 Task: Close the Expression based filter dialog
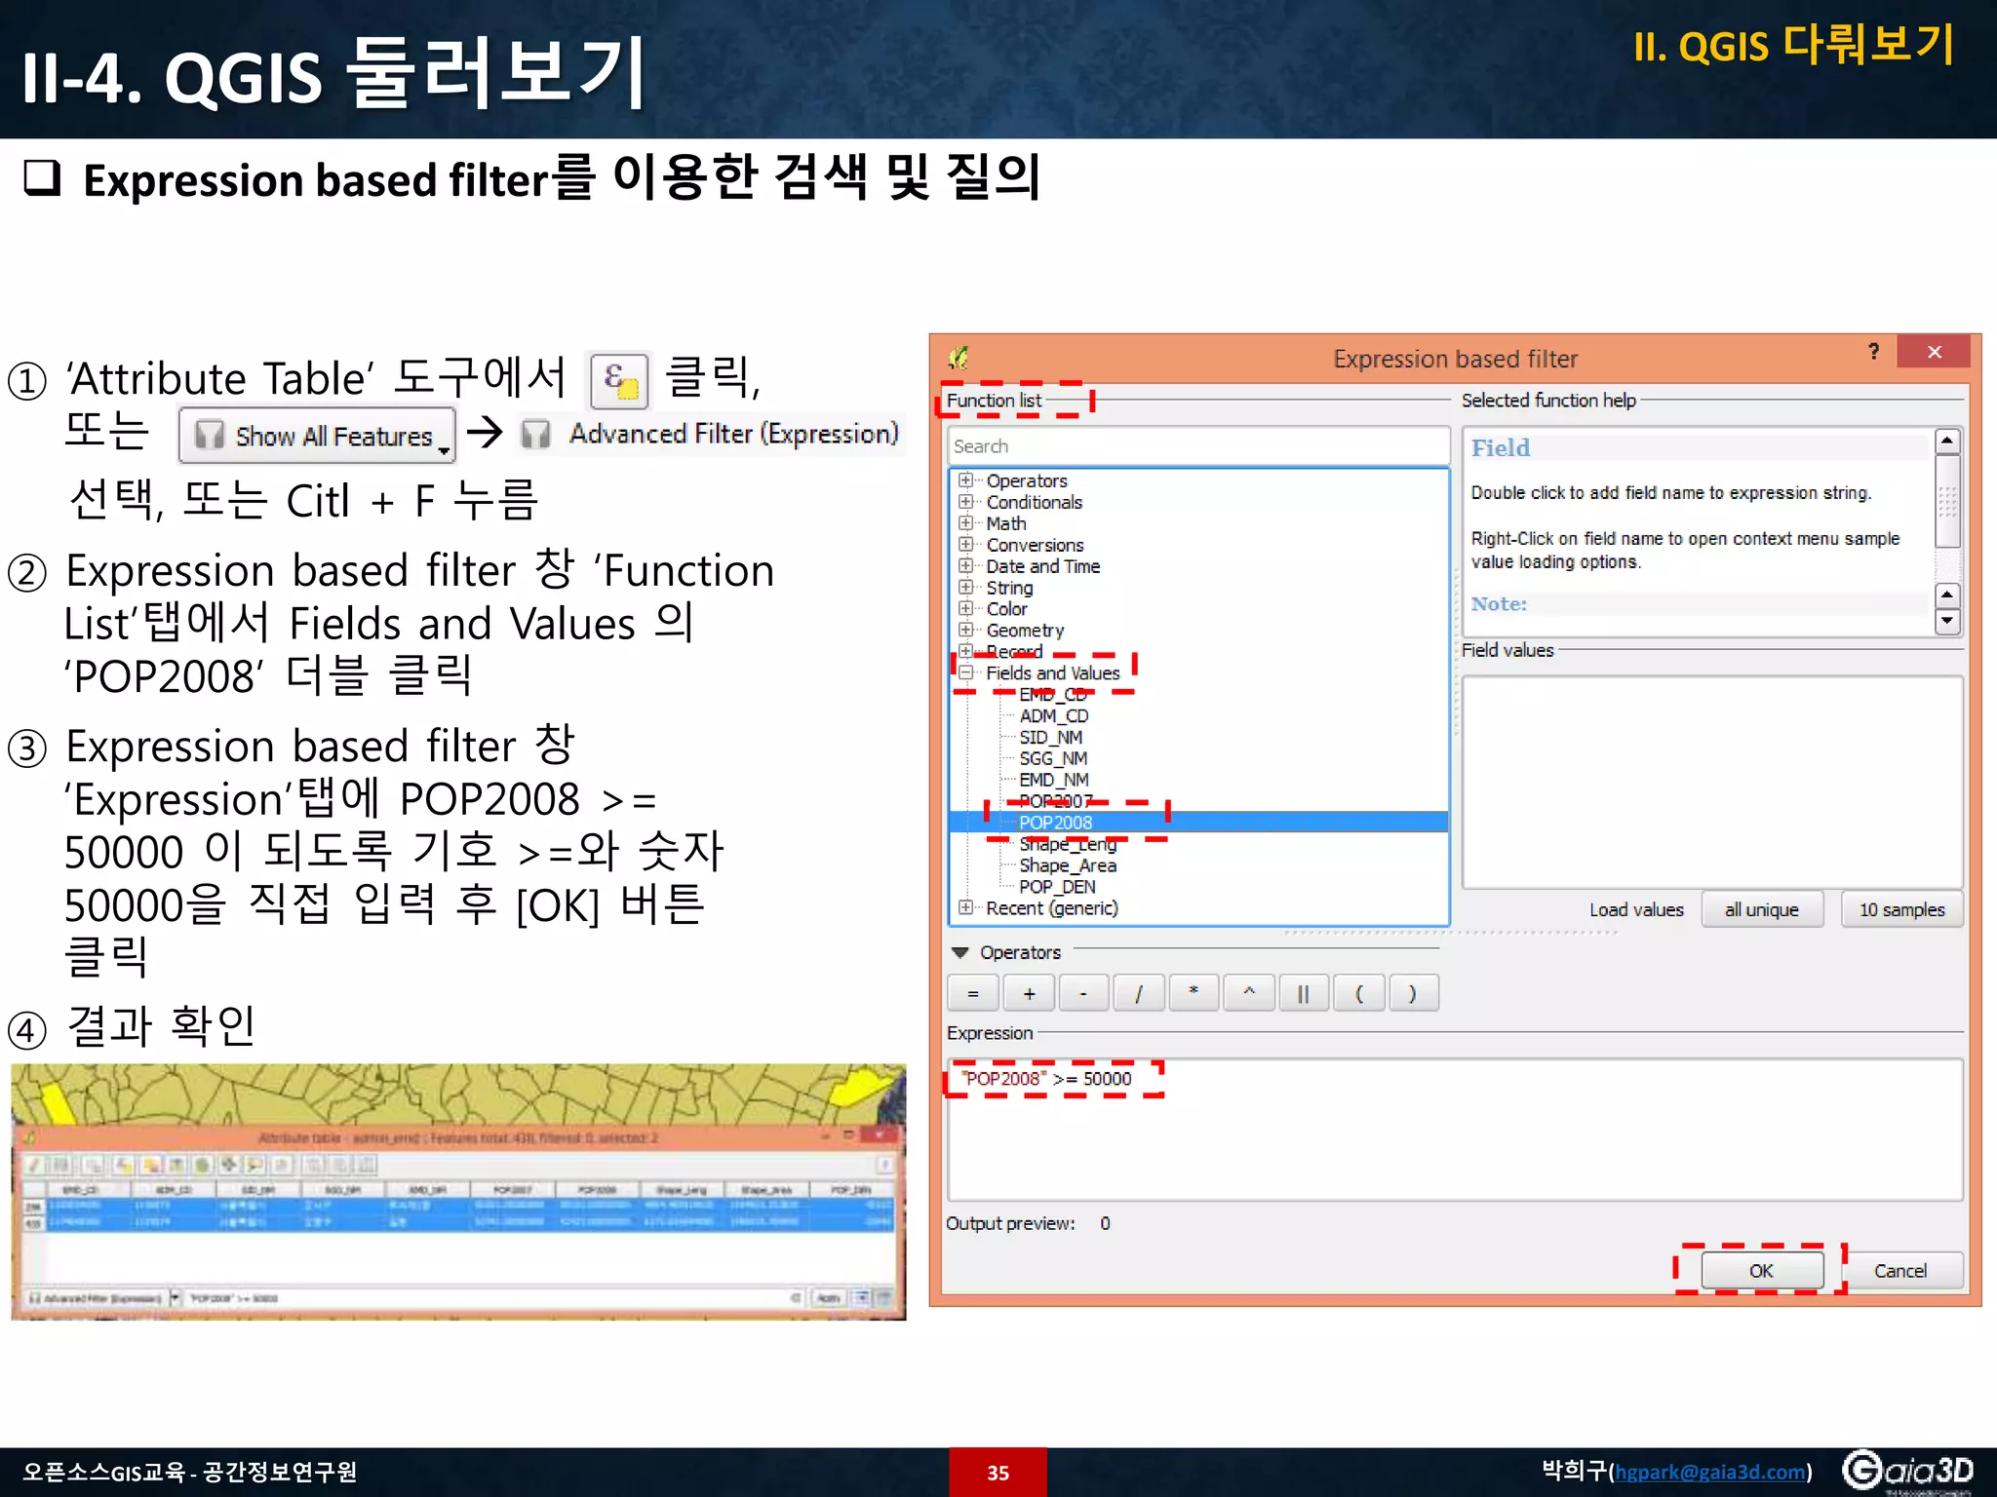pyautogui.click(x=1934, y=352)
